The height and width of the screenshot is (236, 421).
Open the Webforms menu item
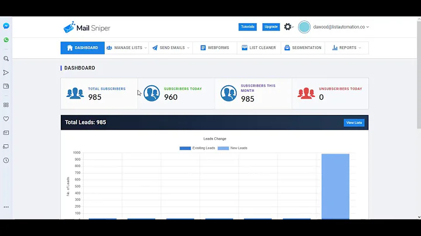pyautogui.click(x=215, y=48)
